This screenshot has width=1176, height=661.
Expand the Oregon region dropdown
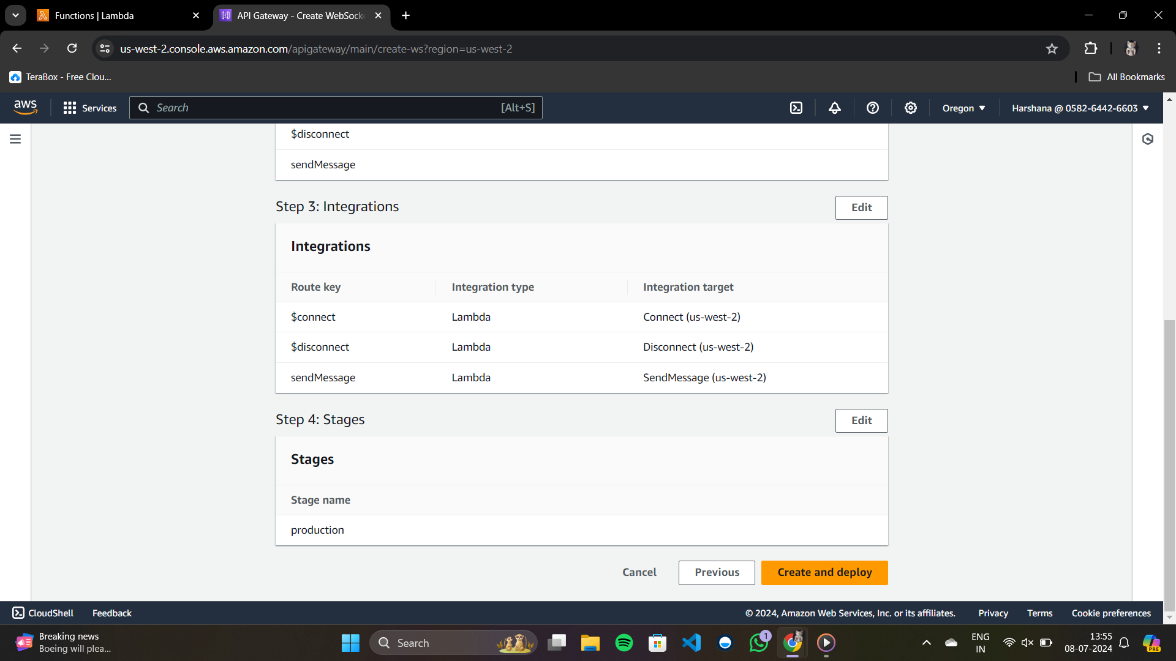tap(963, 108)
